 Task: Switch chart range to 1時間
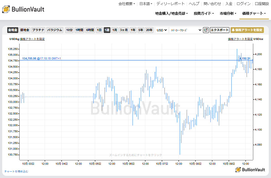coord(79,30)
